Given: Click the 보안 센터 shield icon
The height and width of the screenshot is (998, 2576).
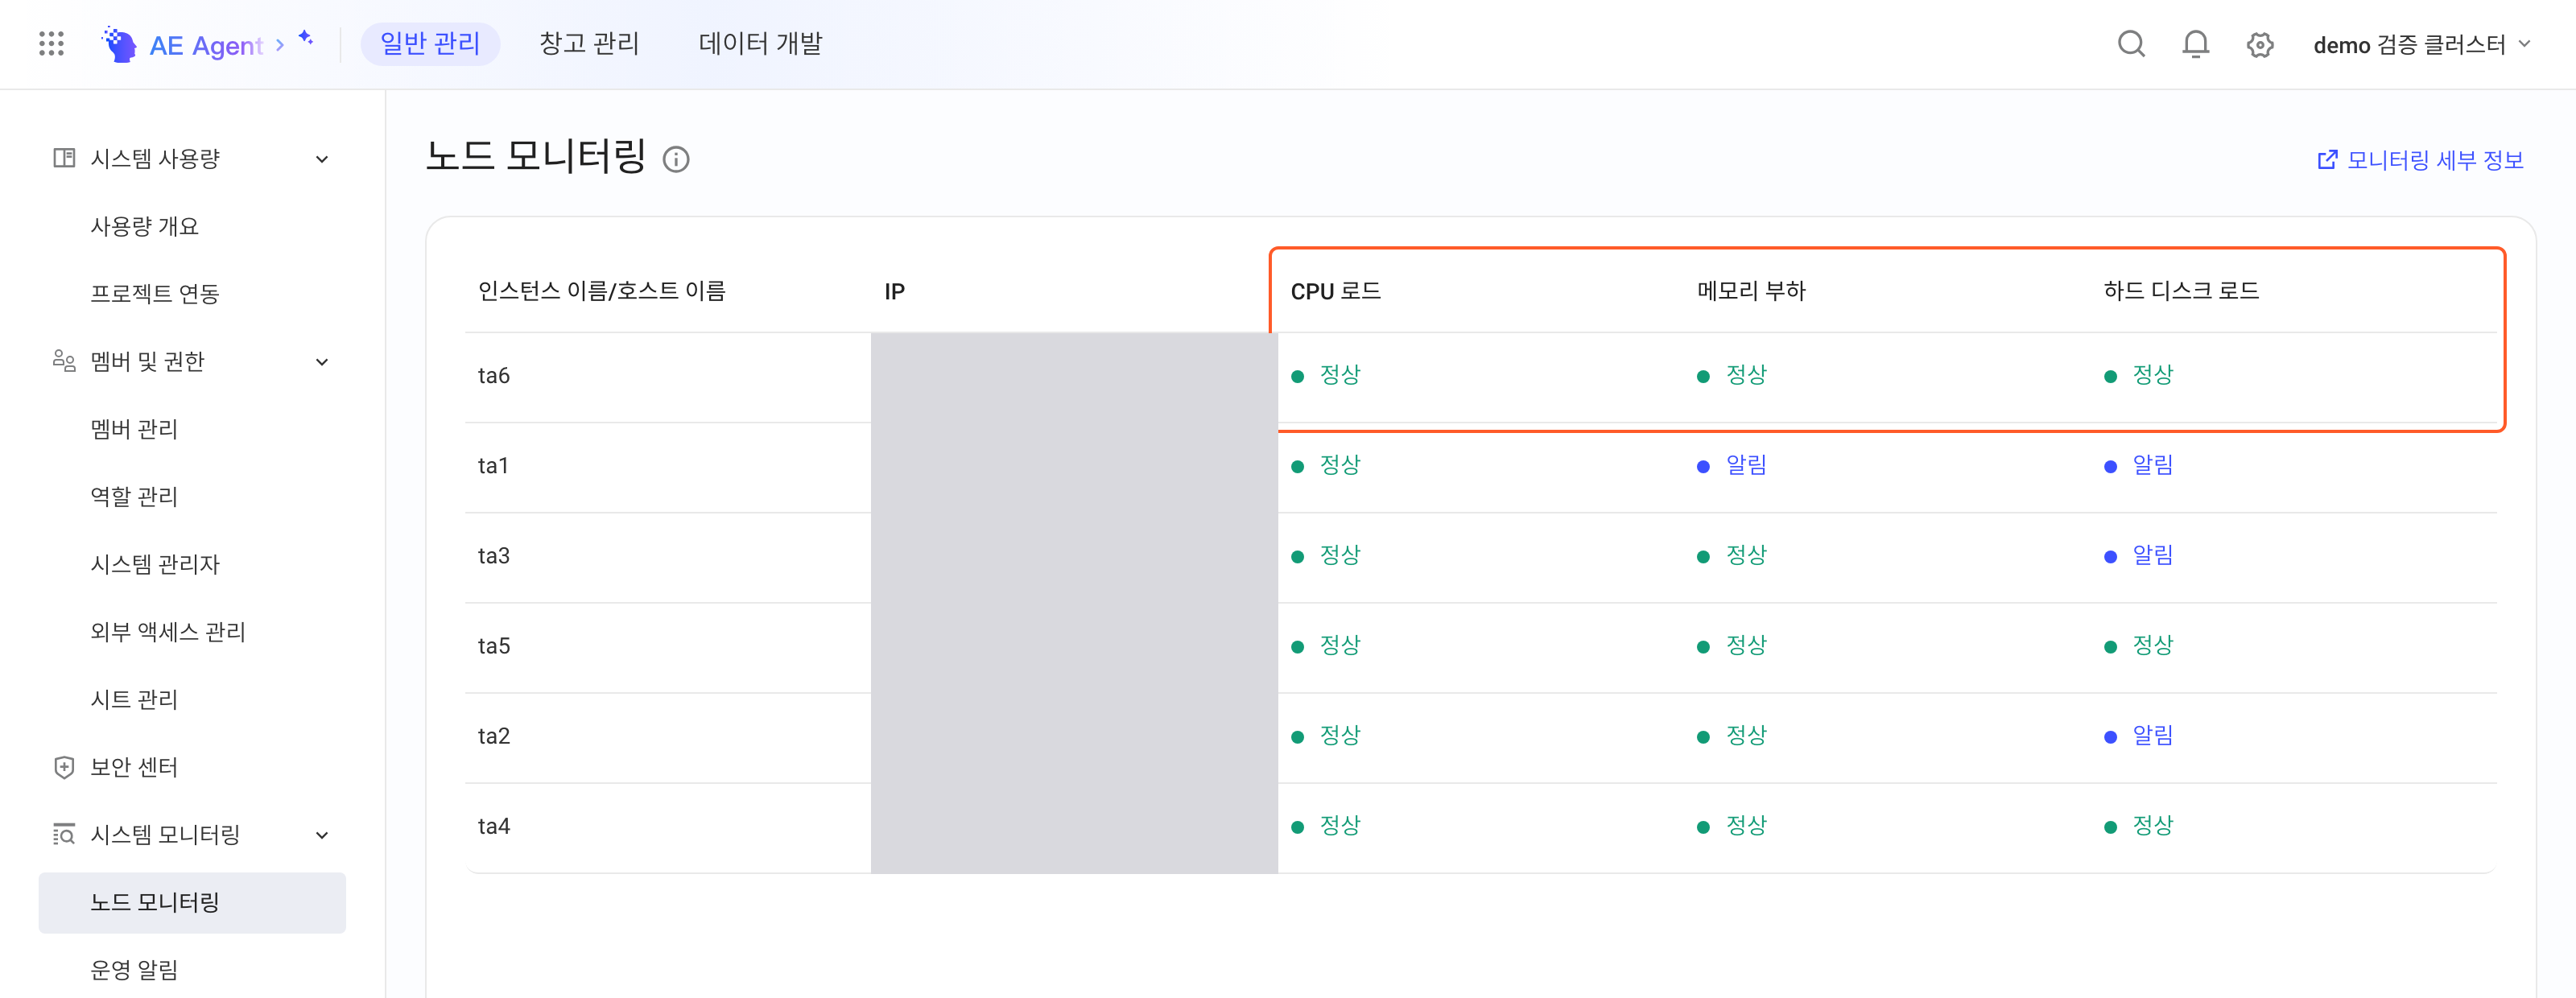Looking at the screenshot, I should click(x=64, y=767).
